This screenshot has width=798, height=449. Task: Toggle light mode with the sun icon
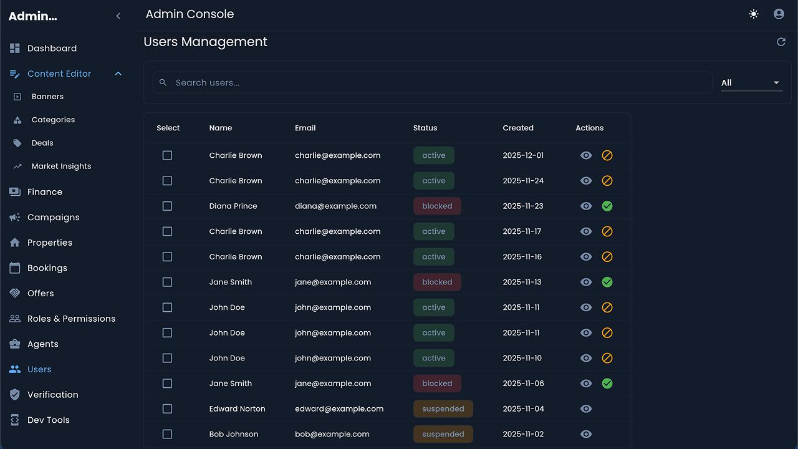(754, 14)
